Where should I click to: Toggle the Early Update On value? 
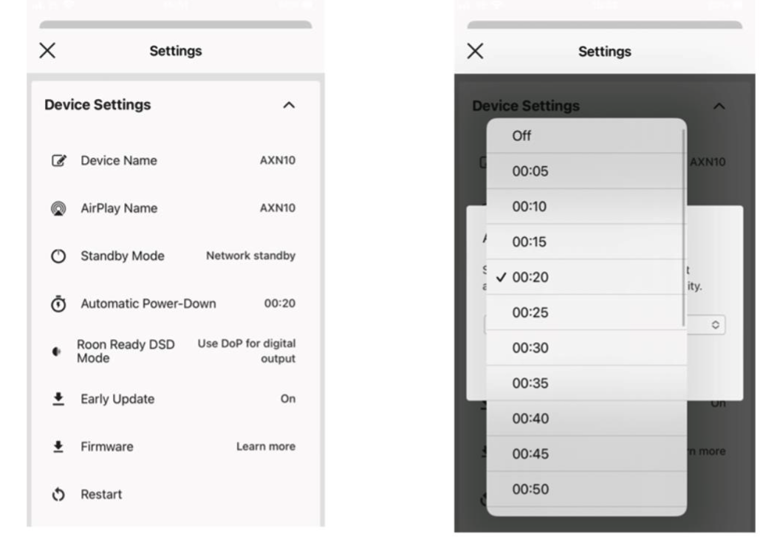(287, 399)
